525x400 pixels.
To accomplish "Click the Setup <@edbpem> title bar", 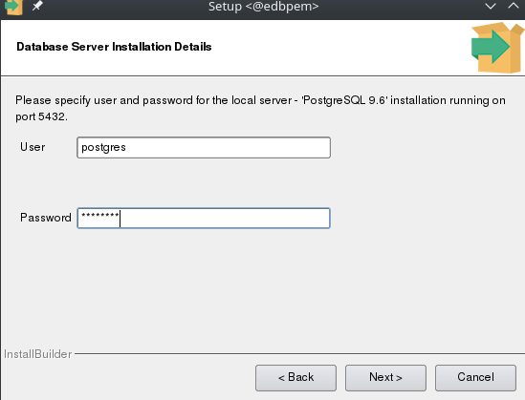I will (x=264, y=7).
